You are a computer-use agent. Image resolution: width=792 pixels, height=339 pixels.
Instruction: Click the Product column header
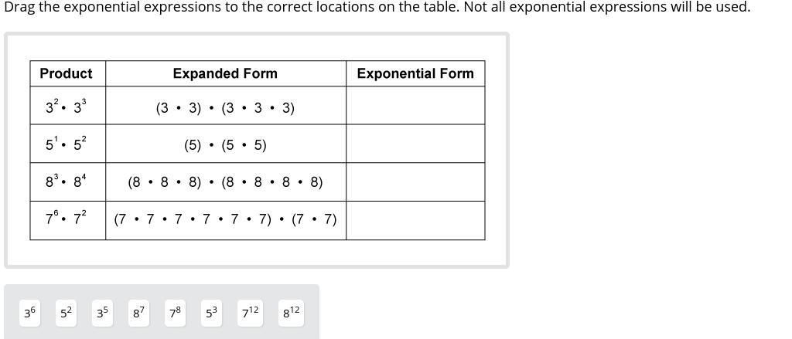[68, 73]
